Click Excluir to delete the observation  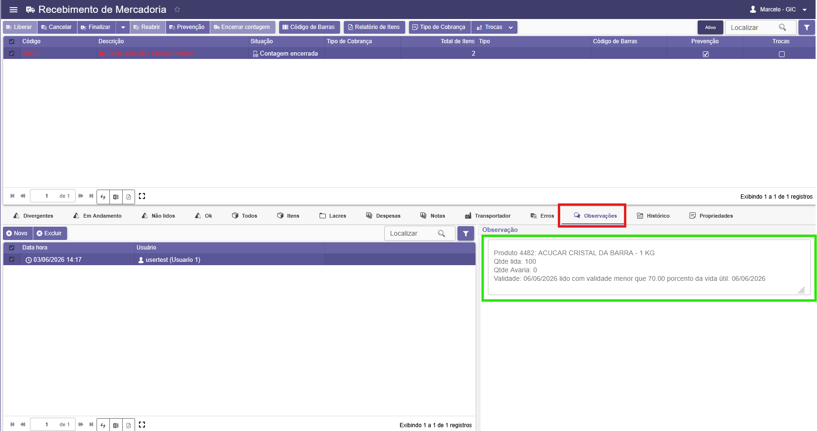pos(49,233)
